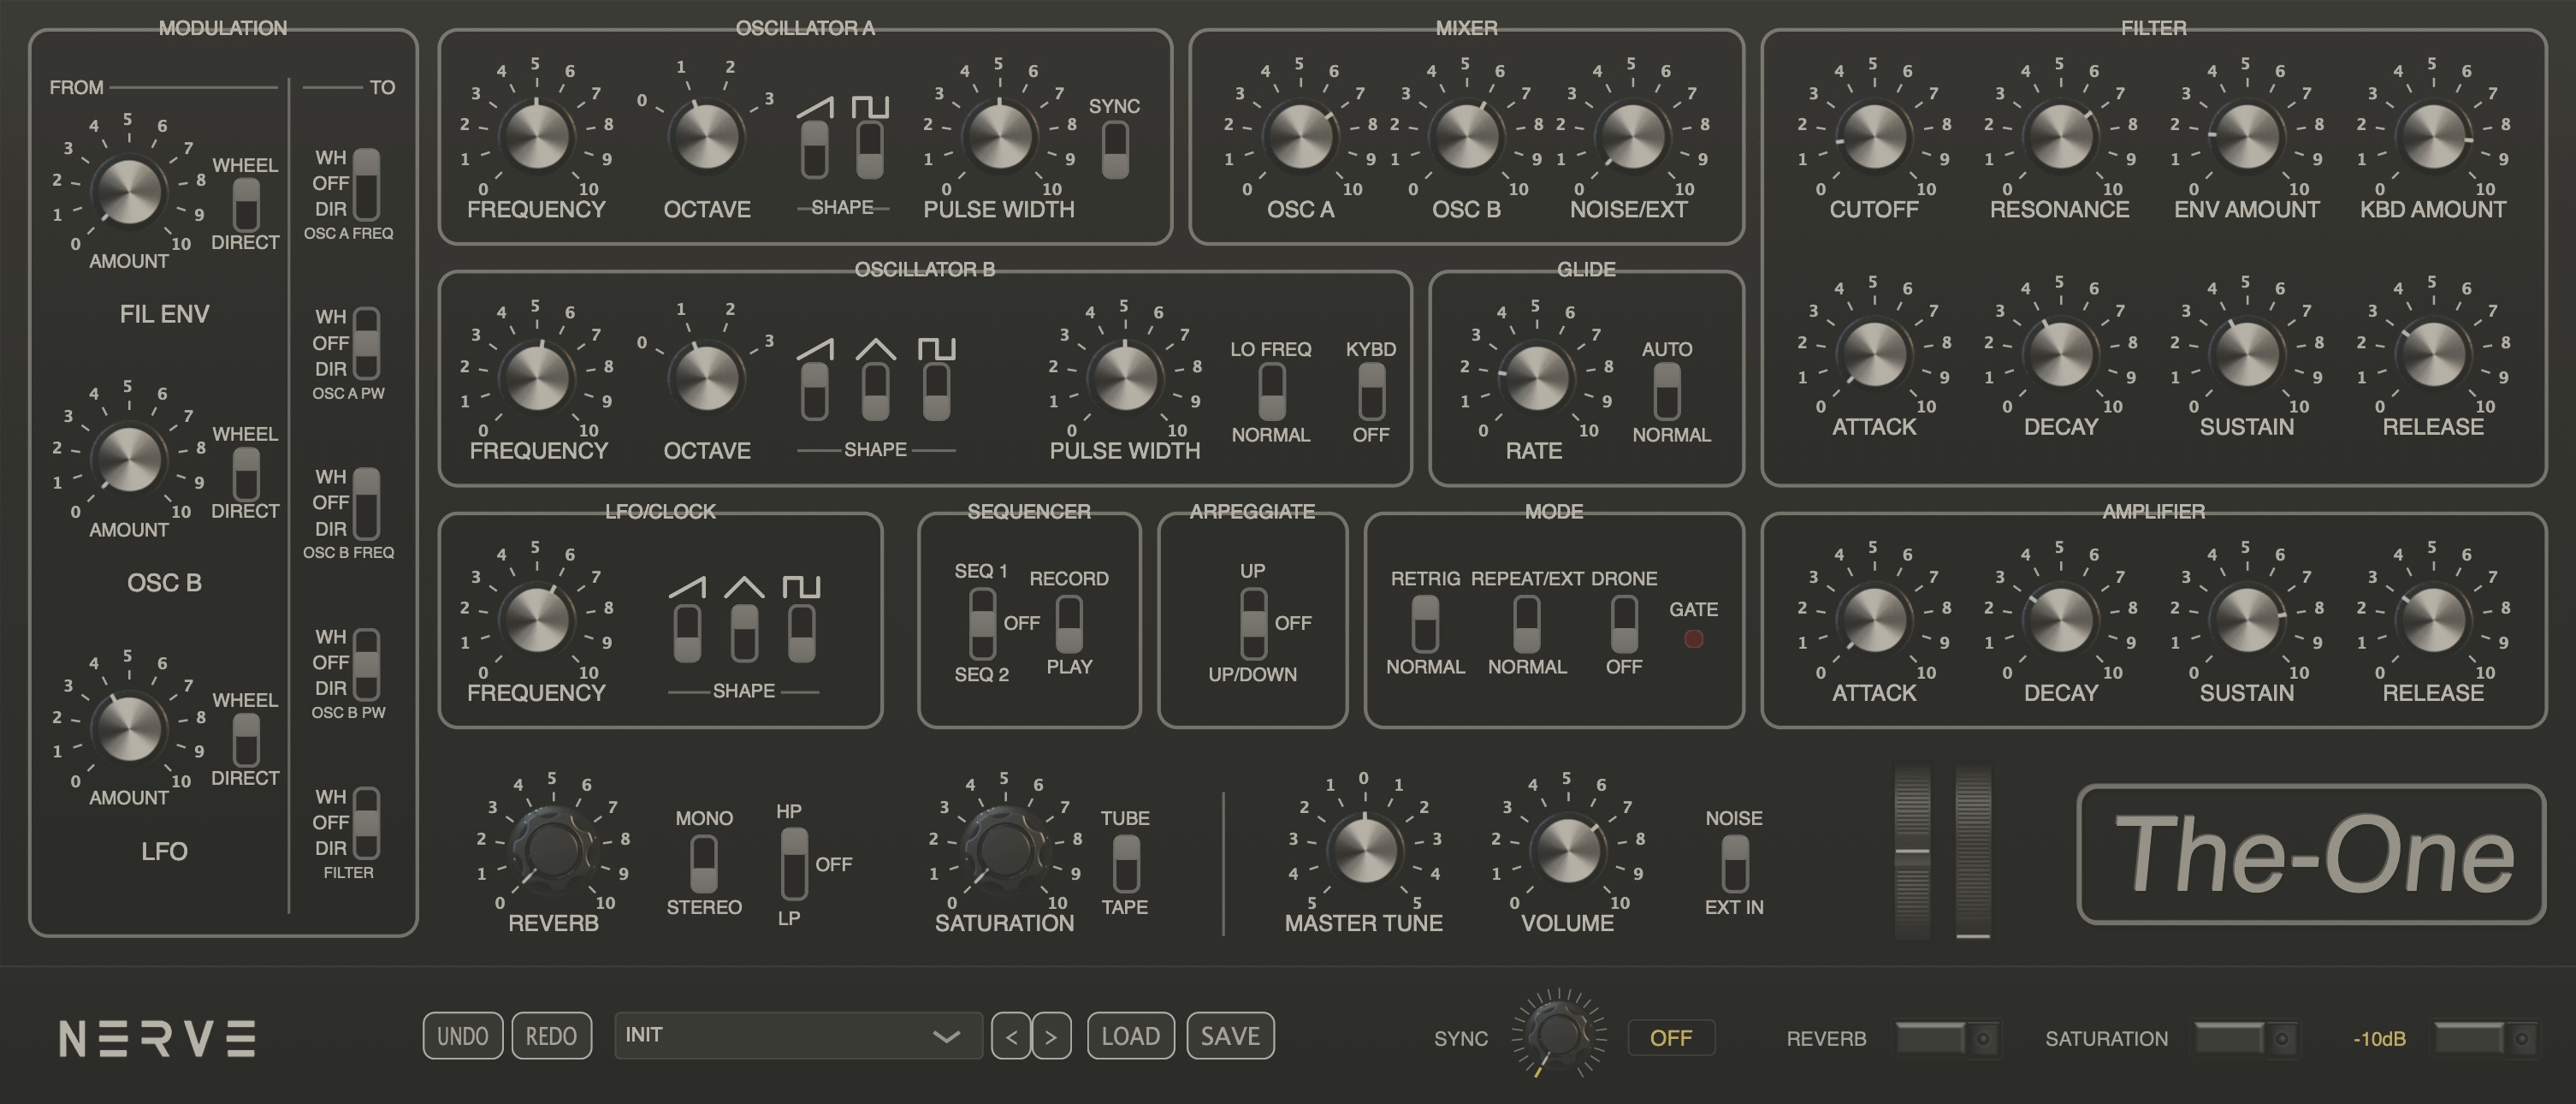Toggle Oscillator B square shape switch
Image resolution: width=2576 pixels, height=1104 pixels.
937,391
